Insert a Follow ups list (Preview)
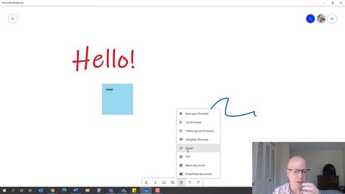Image resolution: width=345 pixels, height=194 pixels. pyautogui.click(x=198, y=131)
